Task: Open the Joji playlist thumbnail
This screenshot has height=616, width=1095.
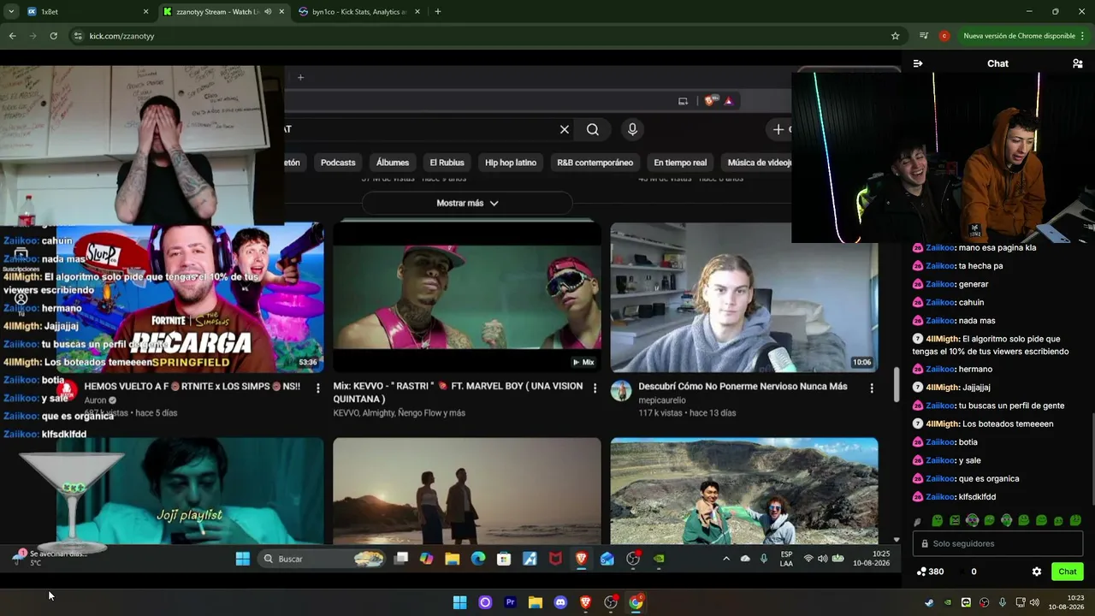Action: [x=190, y=491]
